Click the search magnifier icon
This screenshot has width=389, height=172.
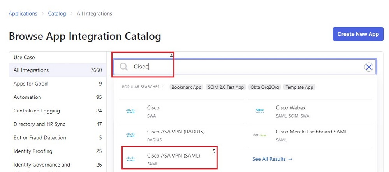(124, 67)
